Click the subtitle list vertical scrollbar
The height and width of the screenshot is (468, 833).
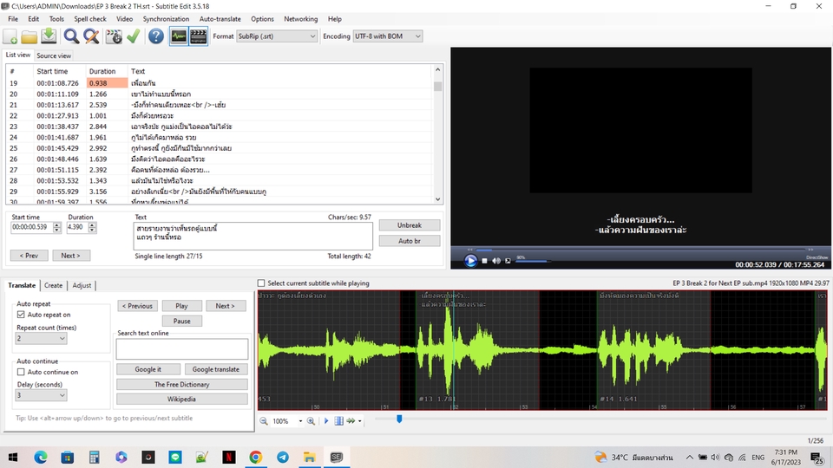(x=437, y=135)
